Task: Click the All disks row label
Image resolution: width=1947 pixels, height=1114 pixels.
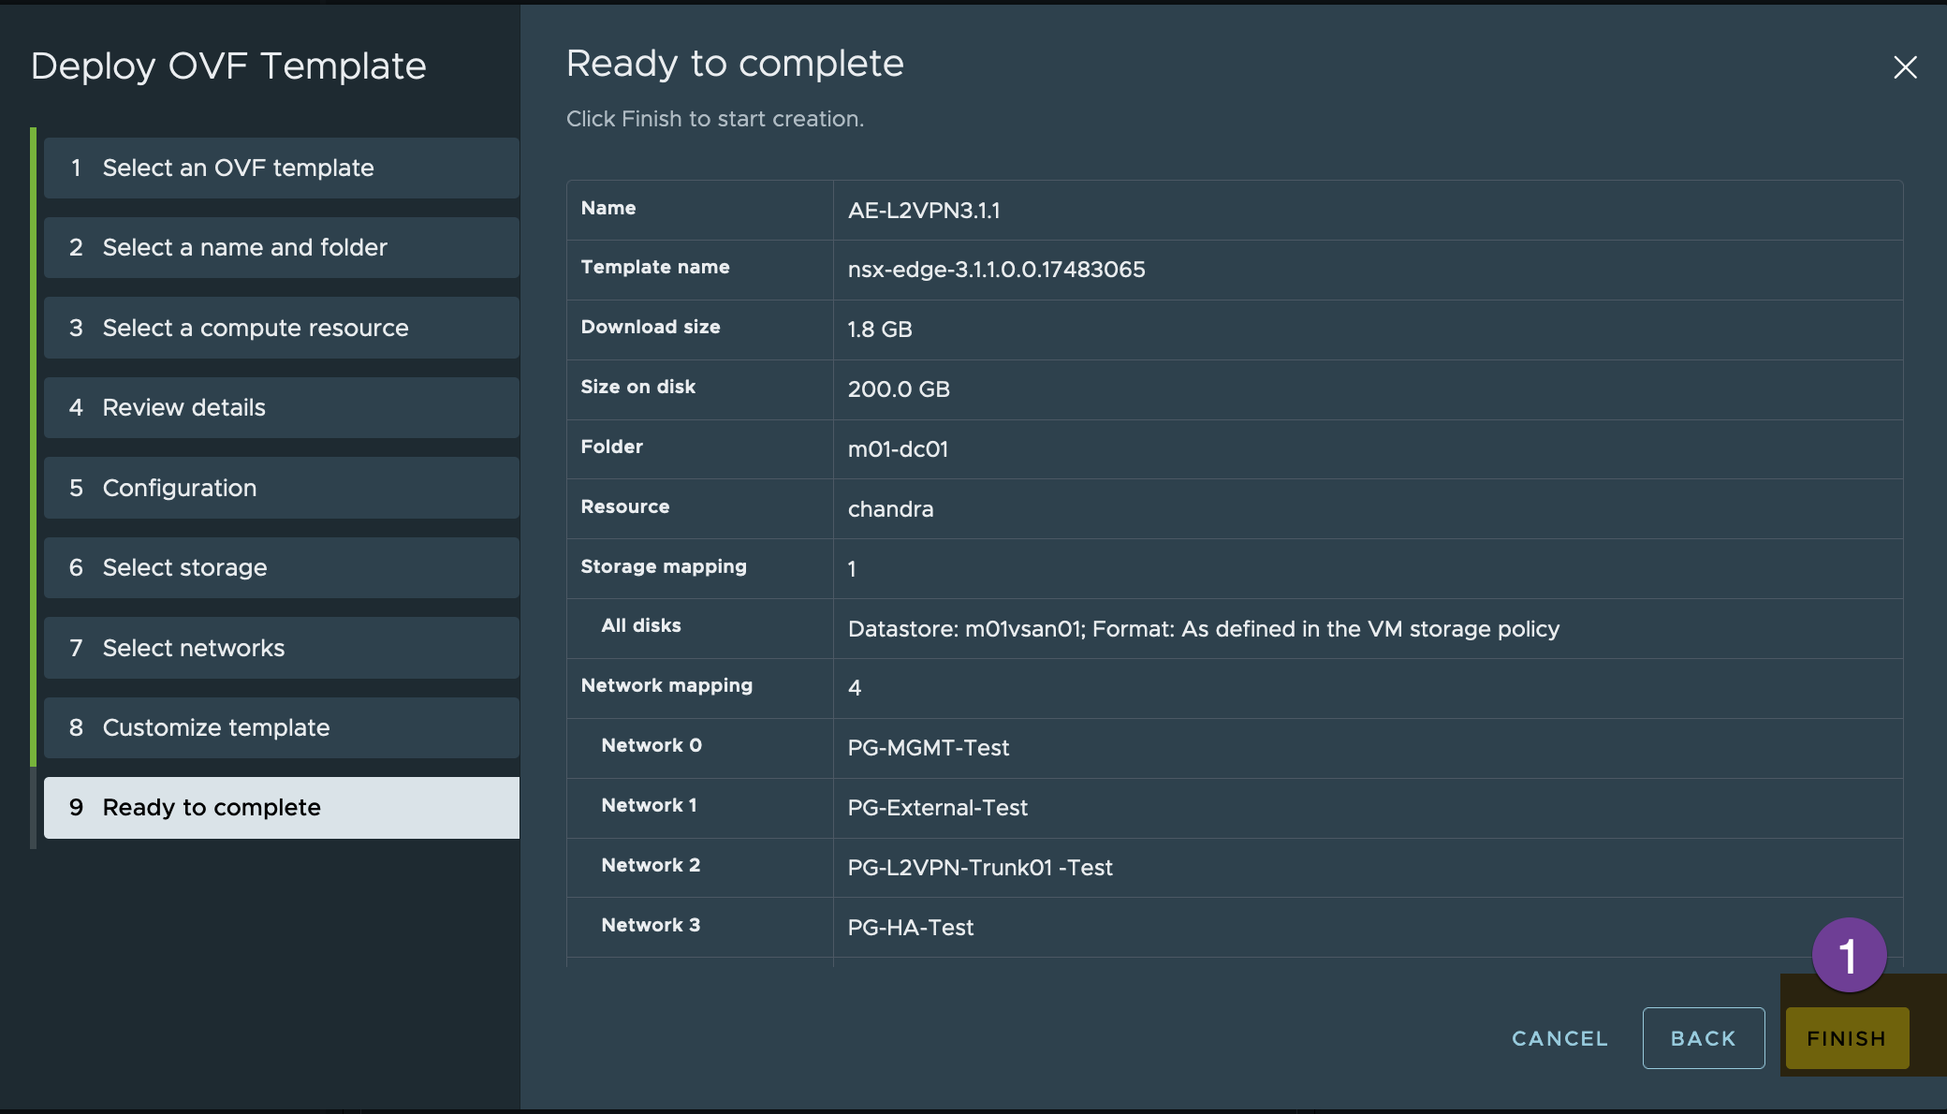Action: 641,625
